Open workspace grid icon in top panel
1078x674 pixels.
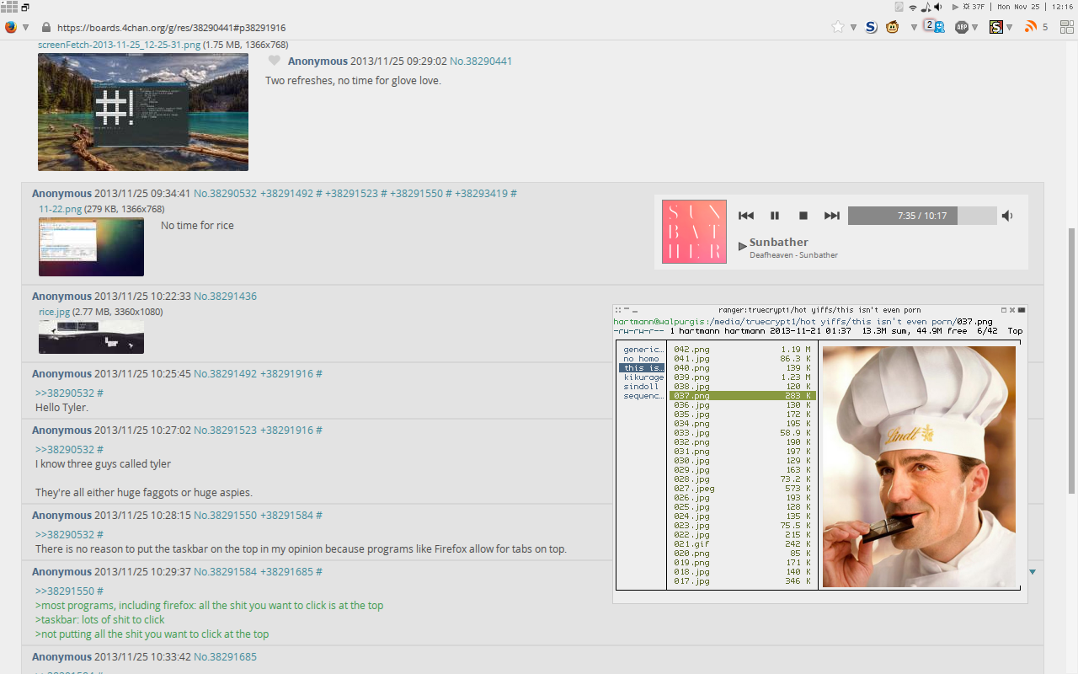[x=8, y=6]
